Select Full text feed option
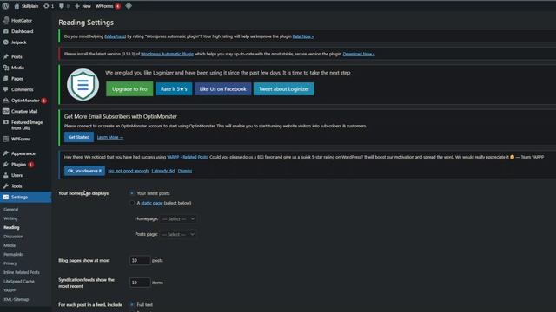 pyautogui.click(x=132, y=304)
